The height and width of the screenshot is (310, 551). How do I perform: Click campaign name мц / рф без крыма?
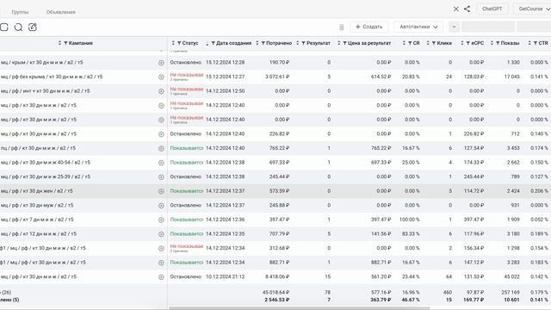(x=52, y=77)
